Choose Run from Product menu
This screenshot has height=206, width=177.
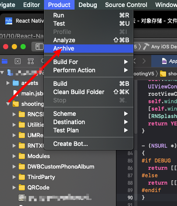coord(88,15)
